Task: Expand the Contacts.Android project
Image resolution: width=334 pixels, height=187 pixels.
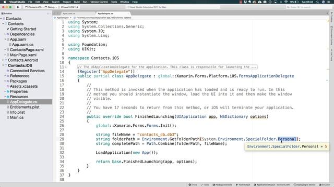Action: pyautogui.click(x=3, y=60)
